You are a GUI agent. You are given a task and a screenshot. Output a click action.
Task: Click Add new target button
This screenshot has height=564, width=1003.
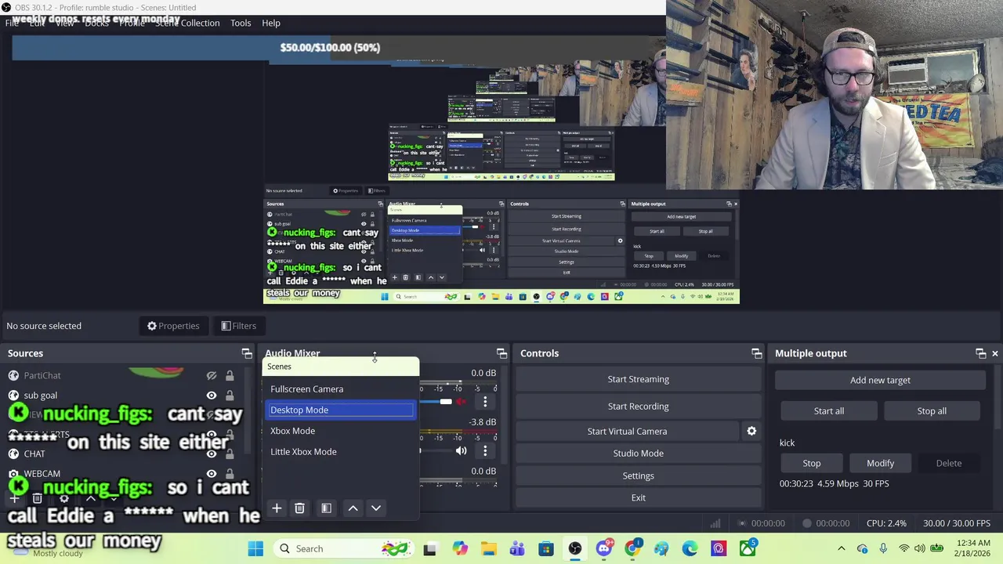(880, 380)
